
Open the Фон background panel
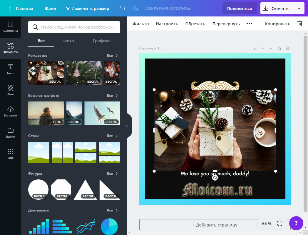point(10,90)
